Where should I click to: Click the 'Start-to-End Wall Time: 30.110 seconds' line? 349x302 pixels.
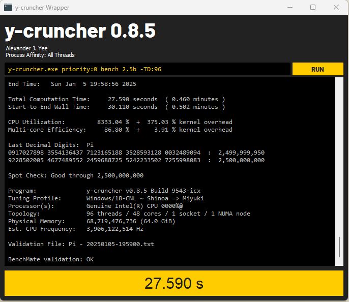[x=117, y=107]
